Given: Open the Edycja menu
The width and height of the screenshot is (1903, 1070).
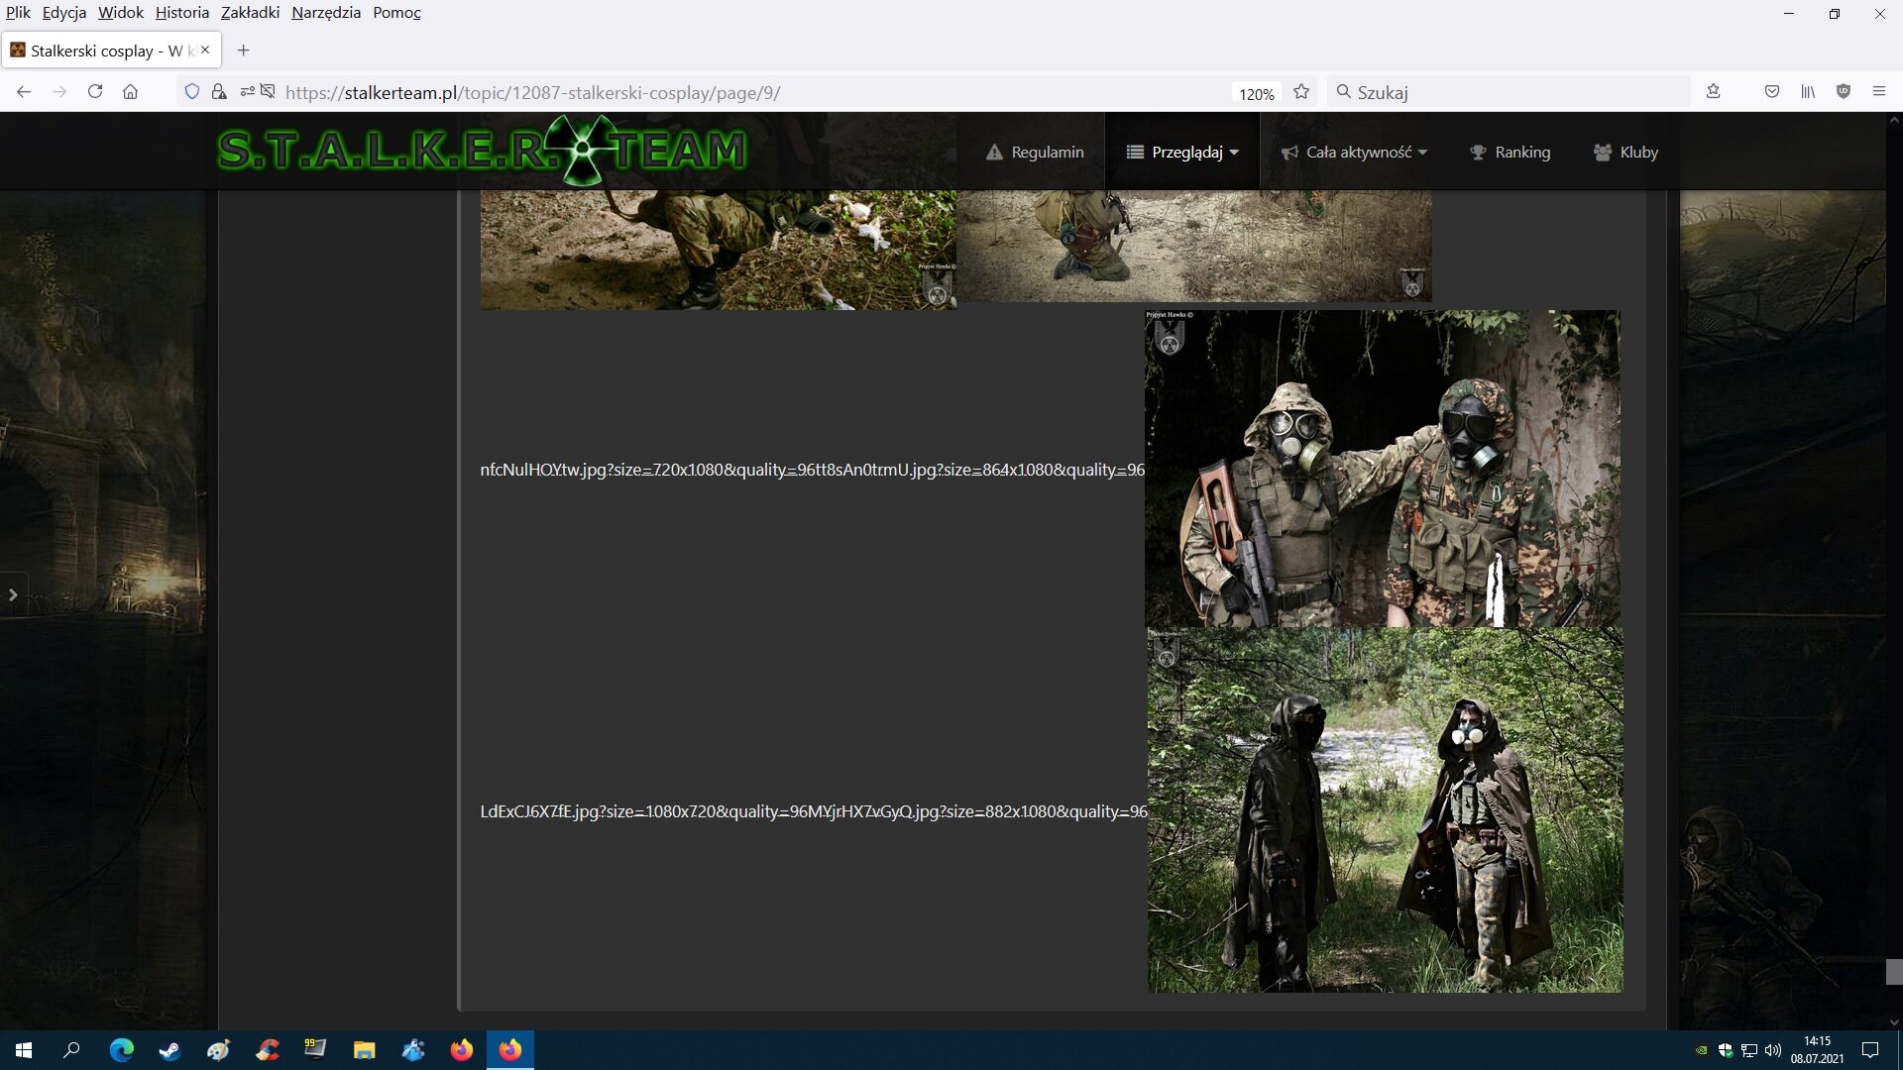Looking at the screenshot, I should click(63, 12).
